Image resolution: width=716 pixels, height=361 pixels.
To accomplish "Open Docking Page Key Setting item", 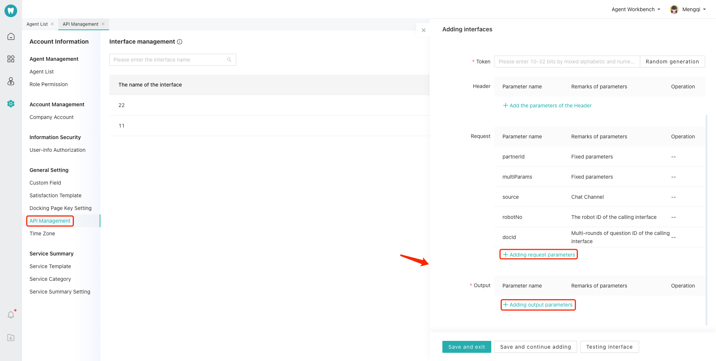I will [60, 208].
